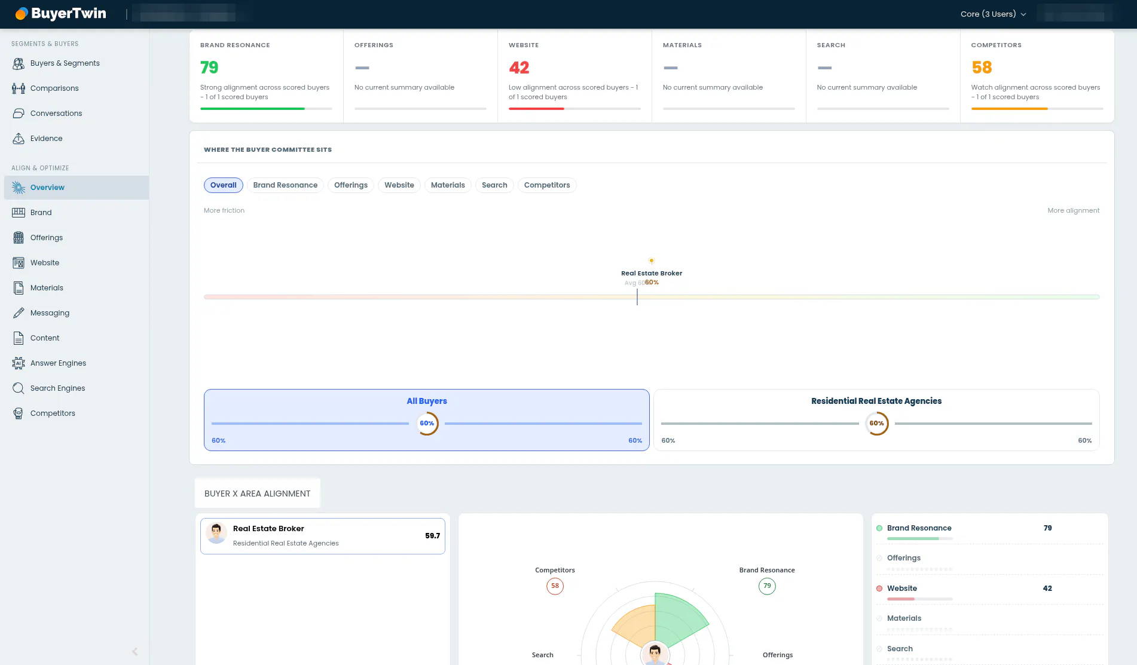Image resolution: width=1137 pixels, height=665 pixels.
Task: Click the Brand Resonance 79 radar badge
Action: tap(767, 586)
